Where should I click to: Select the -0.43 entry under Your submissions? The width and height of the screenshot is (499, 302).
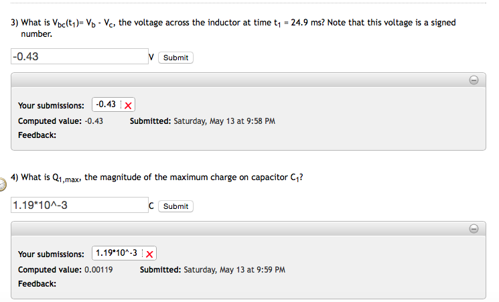coord(106,104)
